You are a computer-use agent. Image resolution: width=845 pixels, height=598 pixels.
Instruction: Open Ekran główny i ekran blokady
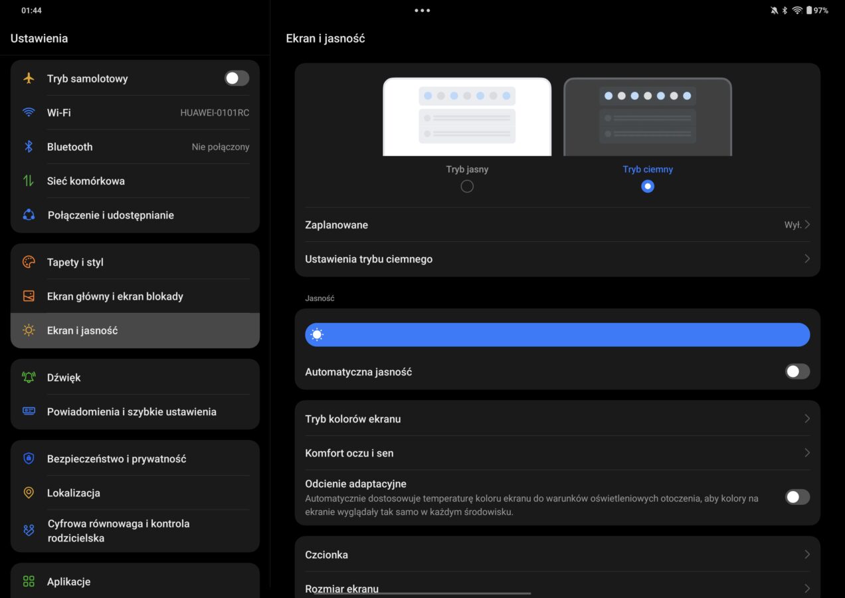[135, 296]
